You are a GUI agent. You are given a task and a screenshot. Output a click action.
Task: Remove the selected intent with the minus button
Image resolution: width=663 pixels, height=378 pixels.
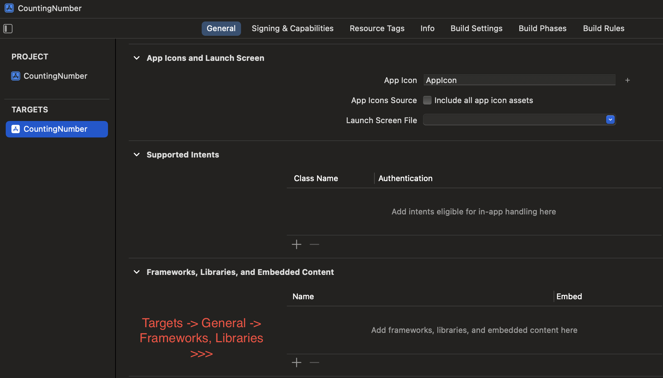pyautogui.click(x=314, y=244)
